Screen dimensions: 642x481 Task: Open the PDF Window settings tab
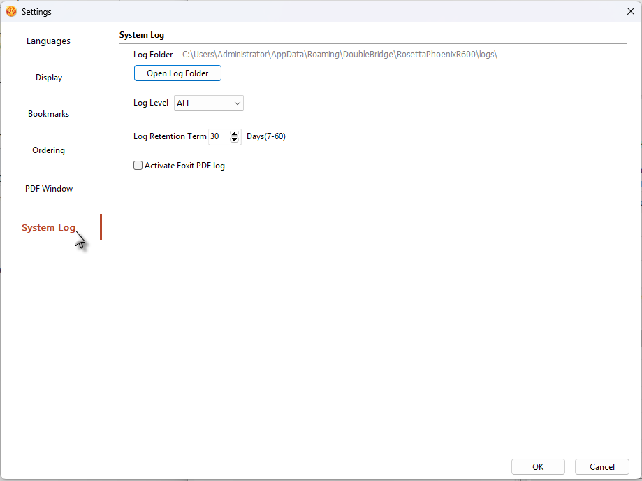coord(49,189)
